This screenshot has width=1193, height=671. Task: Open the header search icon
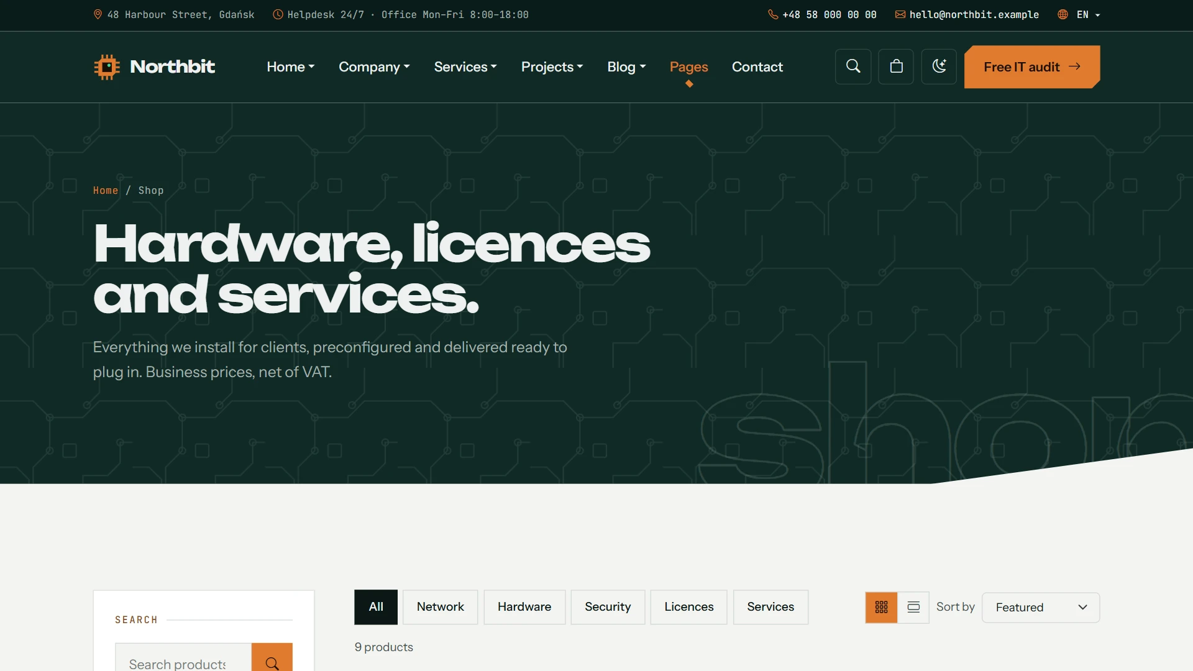[853, 66]
